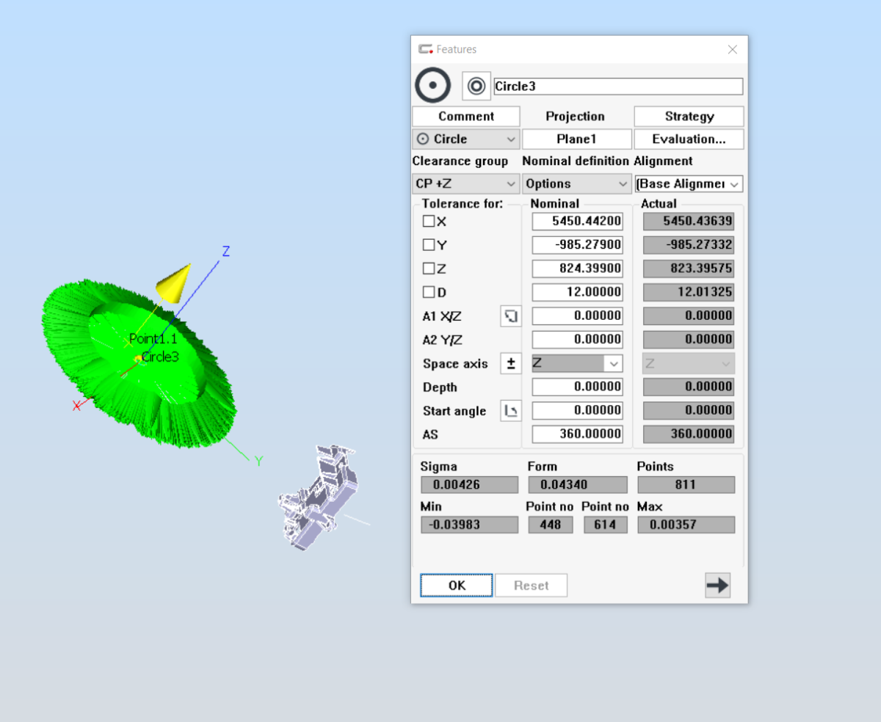This screenshot has width=881, height=722.
Task: Click the Start angle icon button
Action: 511,411
